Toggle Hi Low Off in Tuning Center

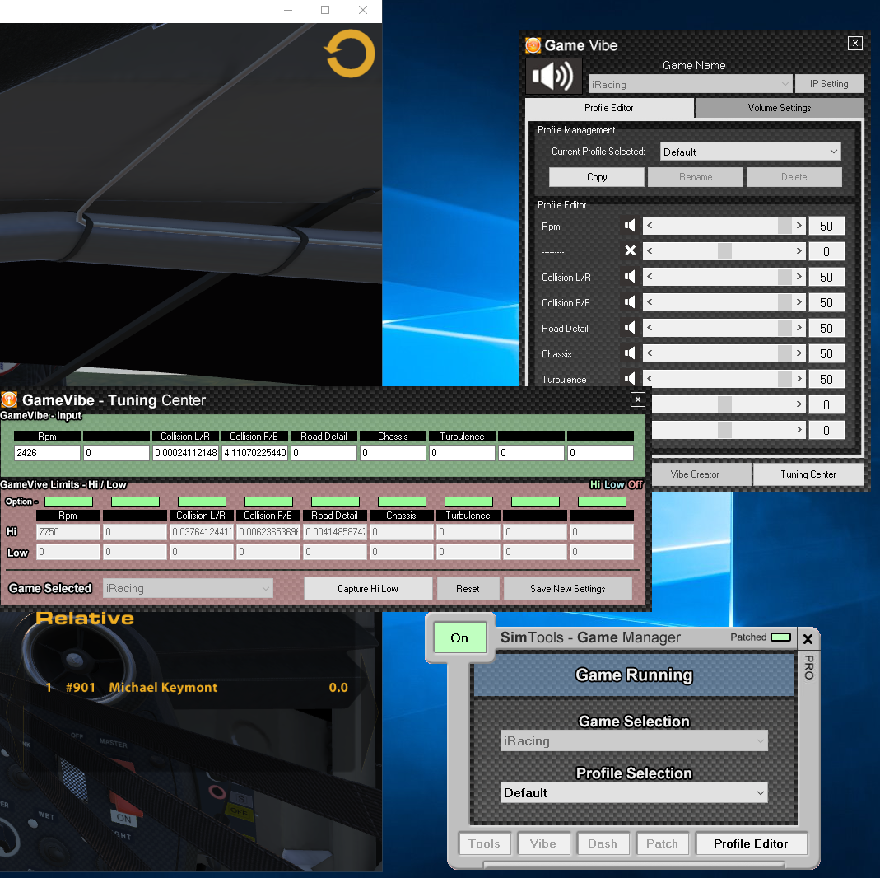(616, 484)
